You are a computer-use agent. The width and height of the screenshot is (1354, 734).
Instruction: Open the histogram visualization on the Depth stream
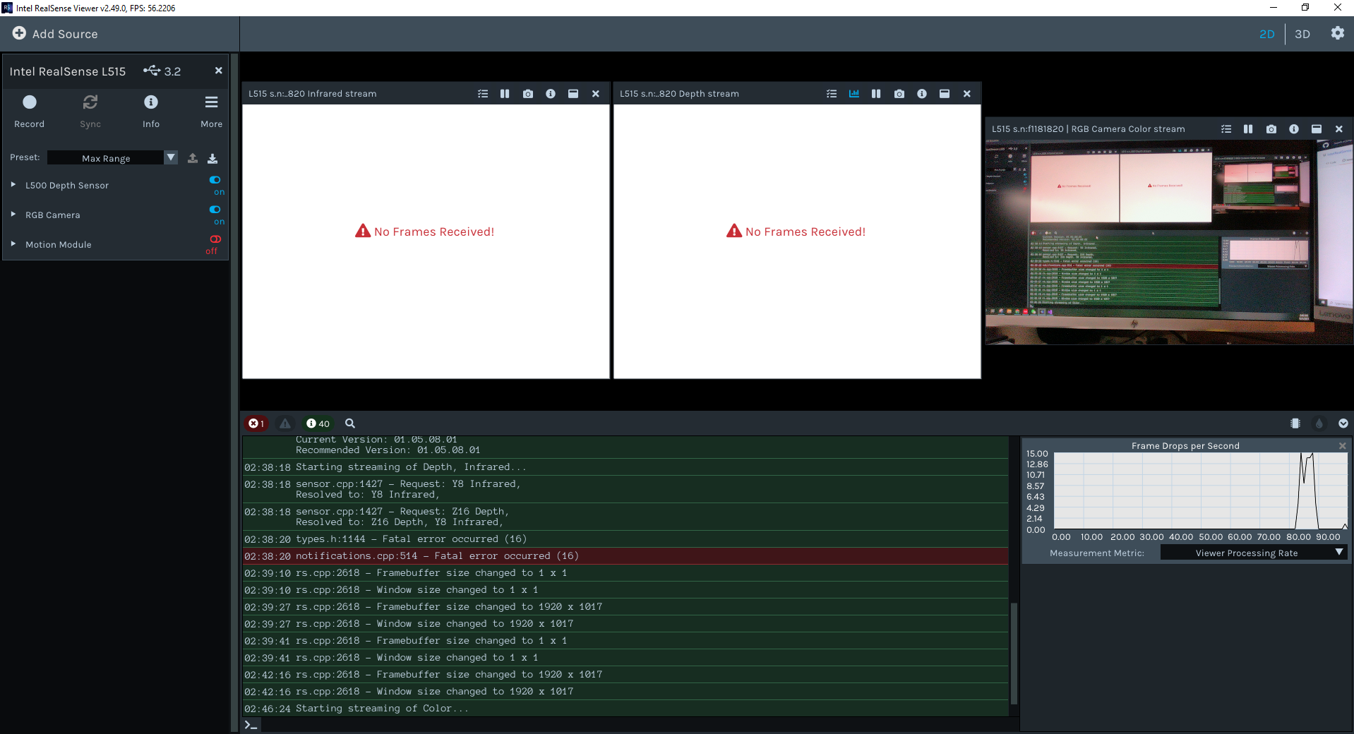coord(853,93)
